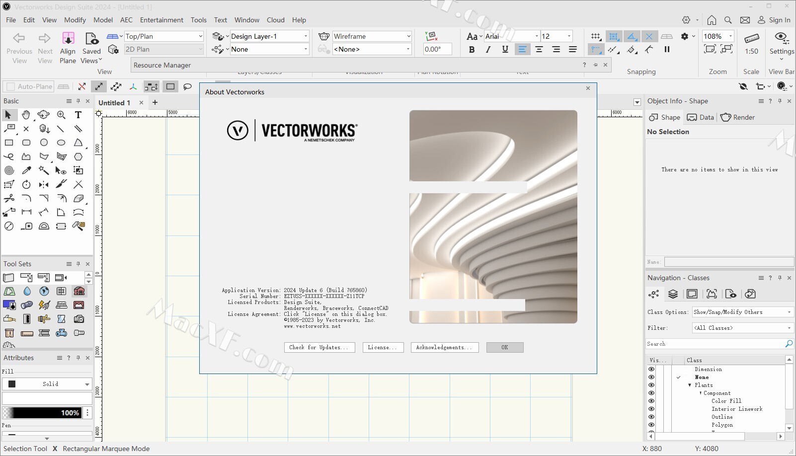Select the Rectangle tool
This screenshot has width=796, height=456.
[x=9, y=143]
